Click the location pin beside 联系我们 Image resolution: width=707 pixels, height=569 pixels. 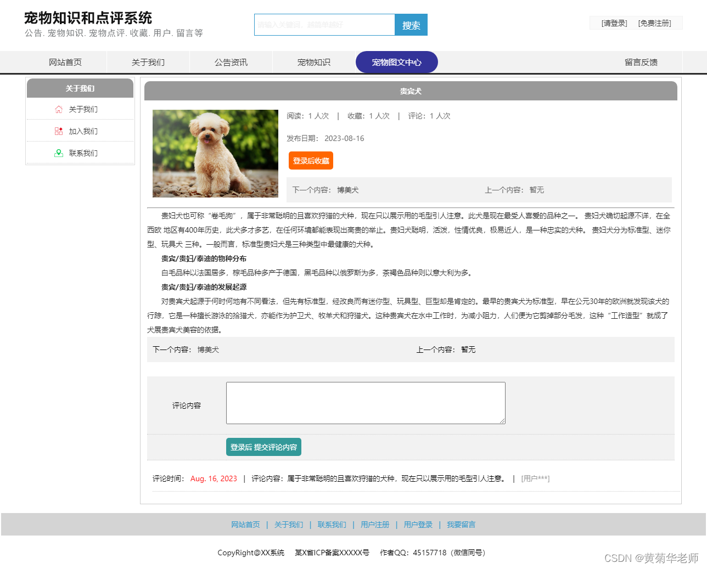[x=59, y=153]
